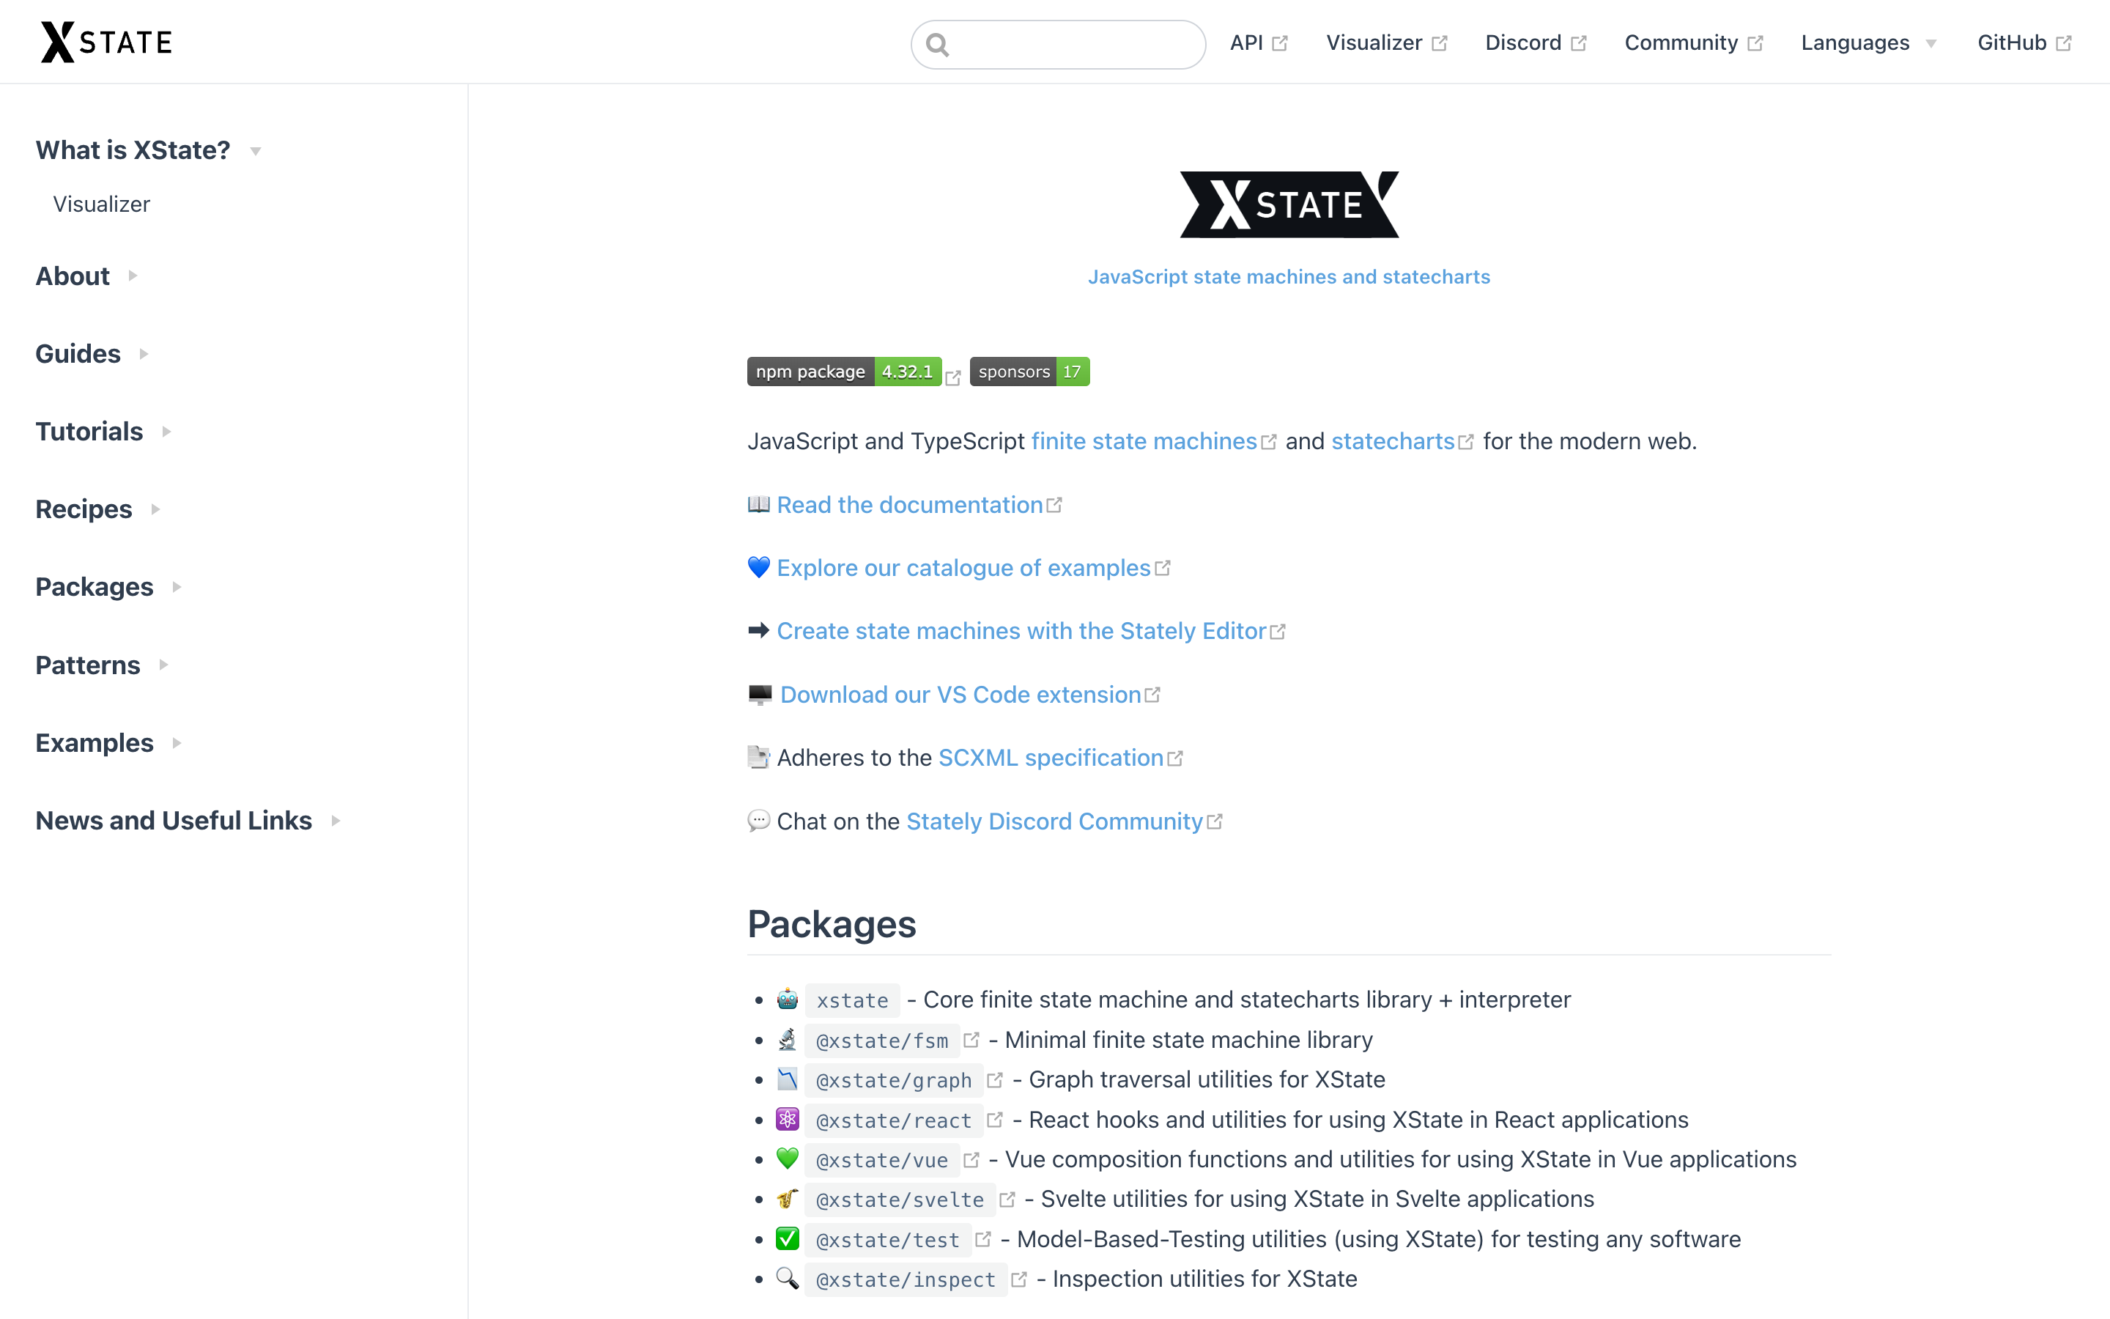The height and width of the screenshot is (1319, 2110).
Task: Click the search magnifier icon
Action: (x=937, y=44)
